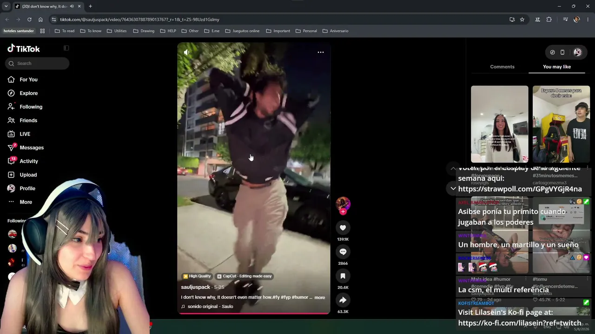The height and width of the screenshot is (334, 595).
Task: Open the video comments bubble icon
Action: [343, 252]
